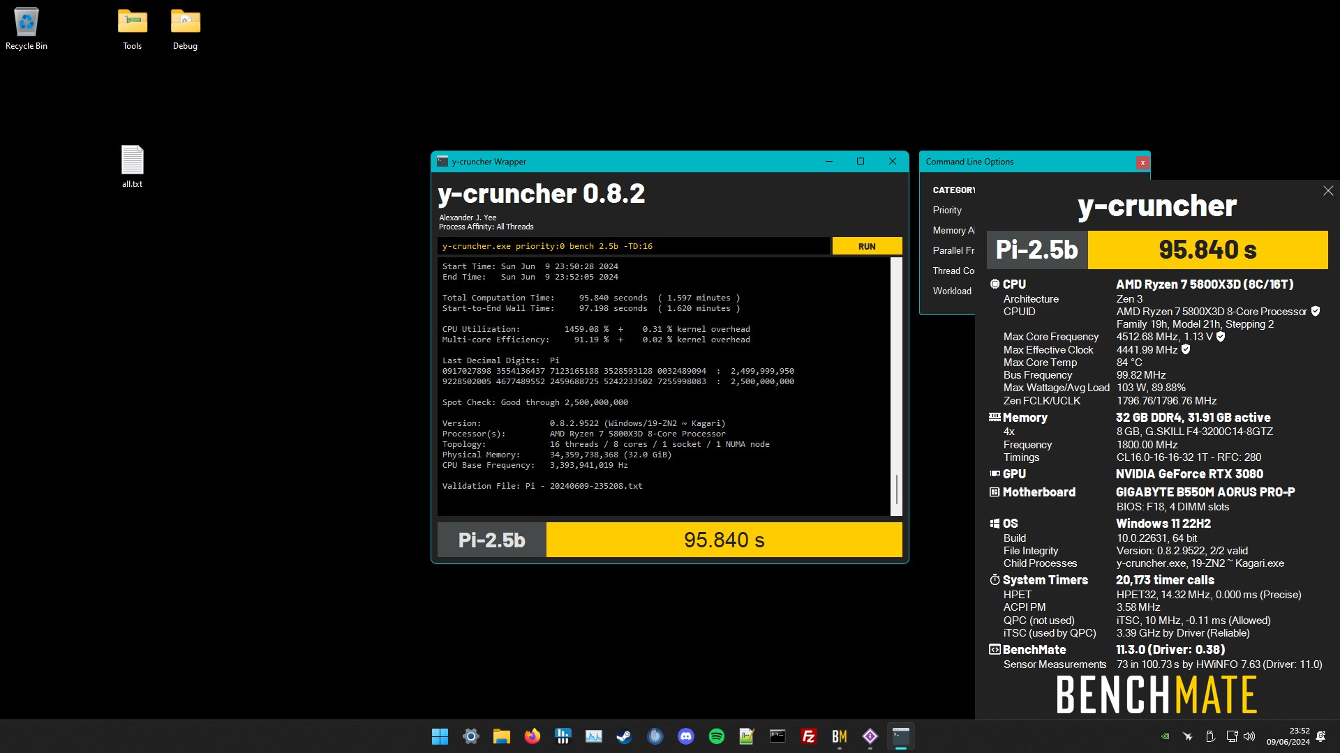
Task: Open the green notepad editor icon in taskbar
Action: 747,736
